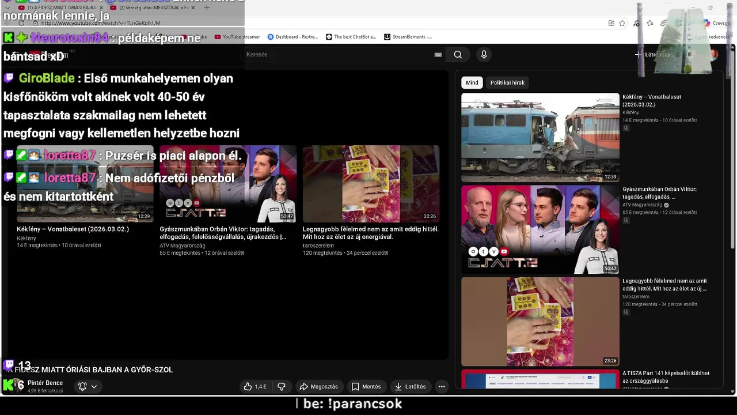Dislike the video with thumbs-down button
This screenshot has width=737, height=415.
[x=282, y=386]
